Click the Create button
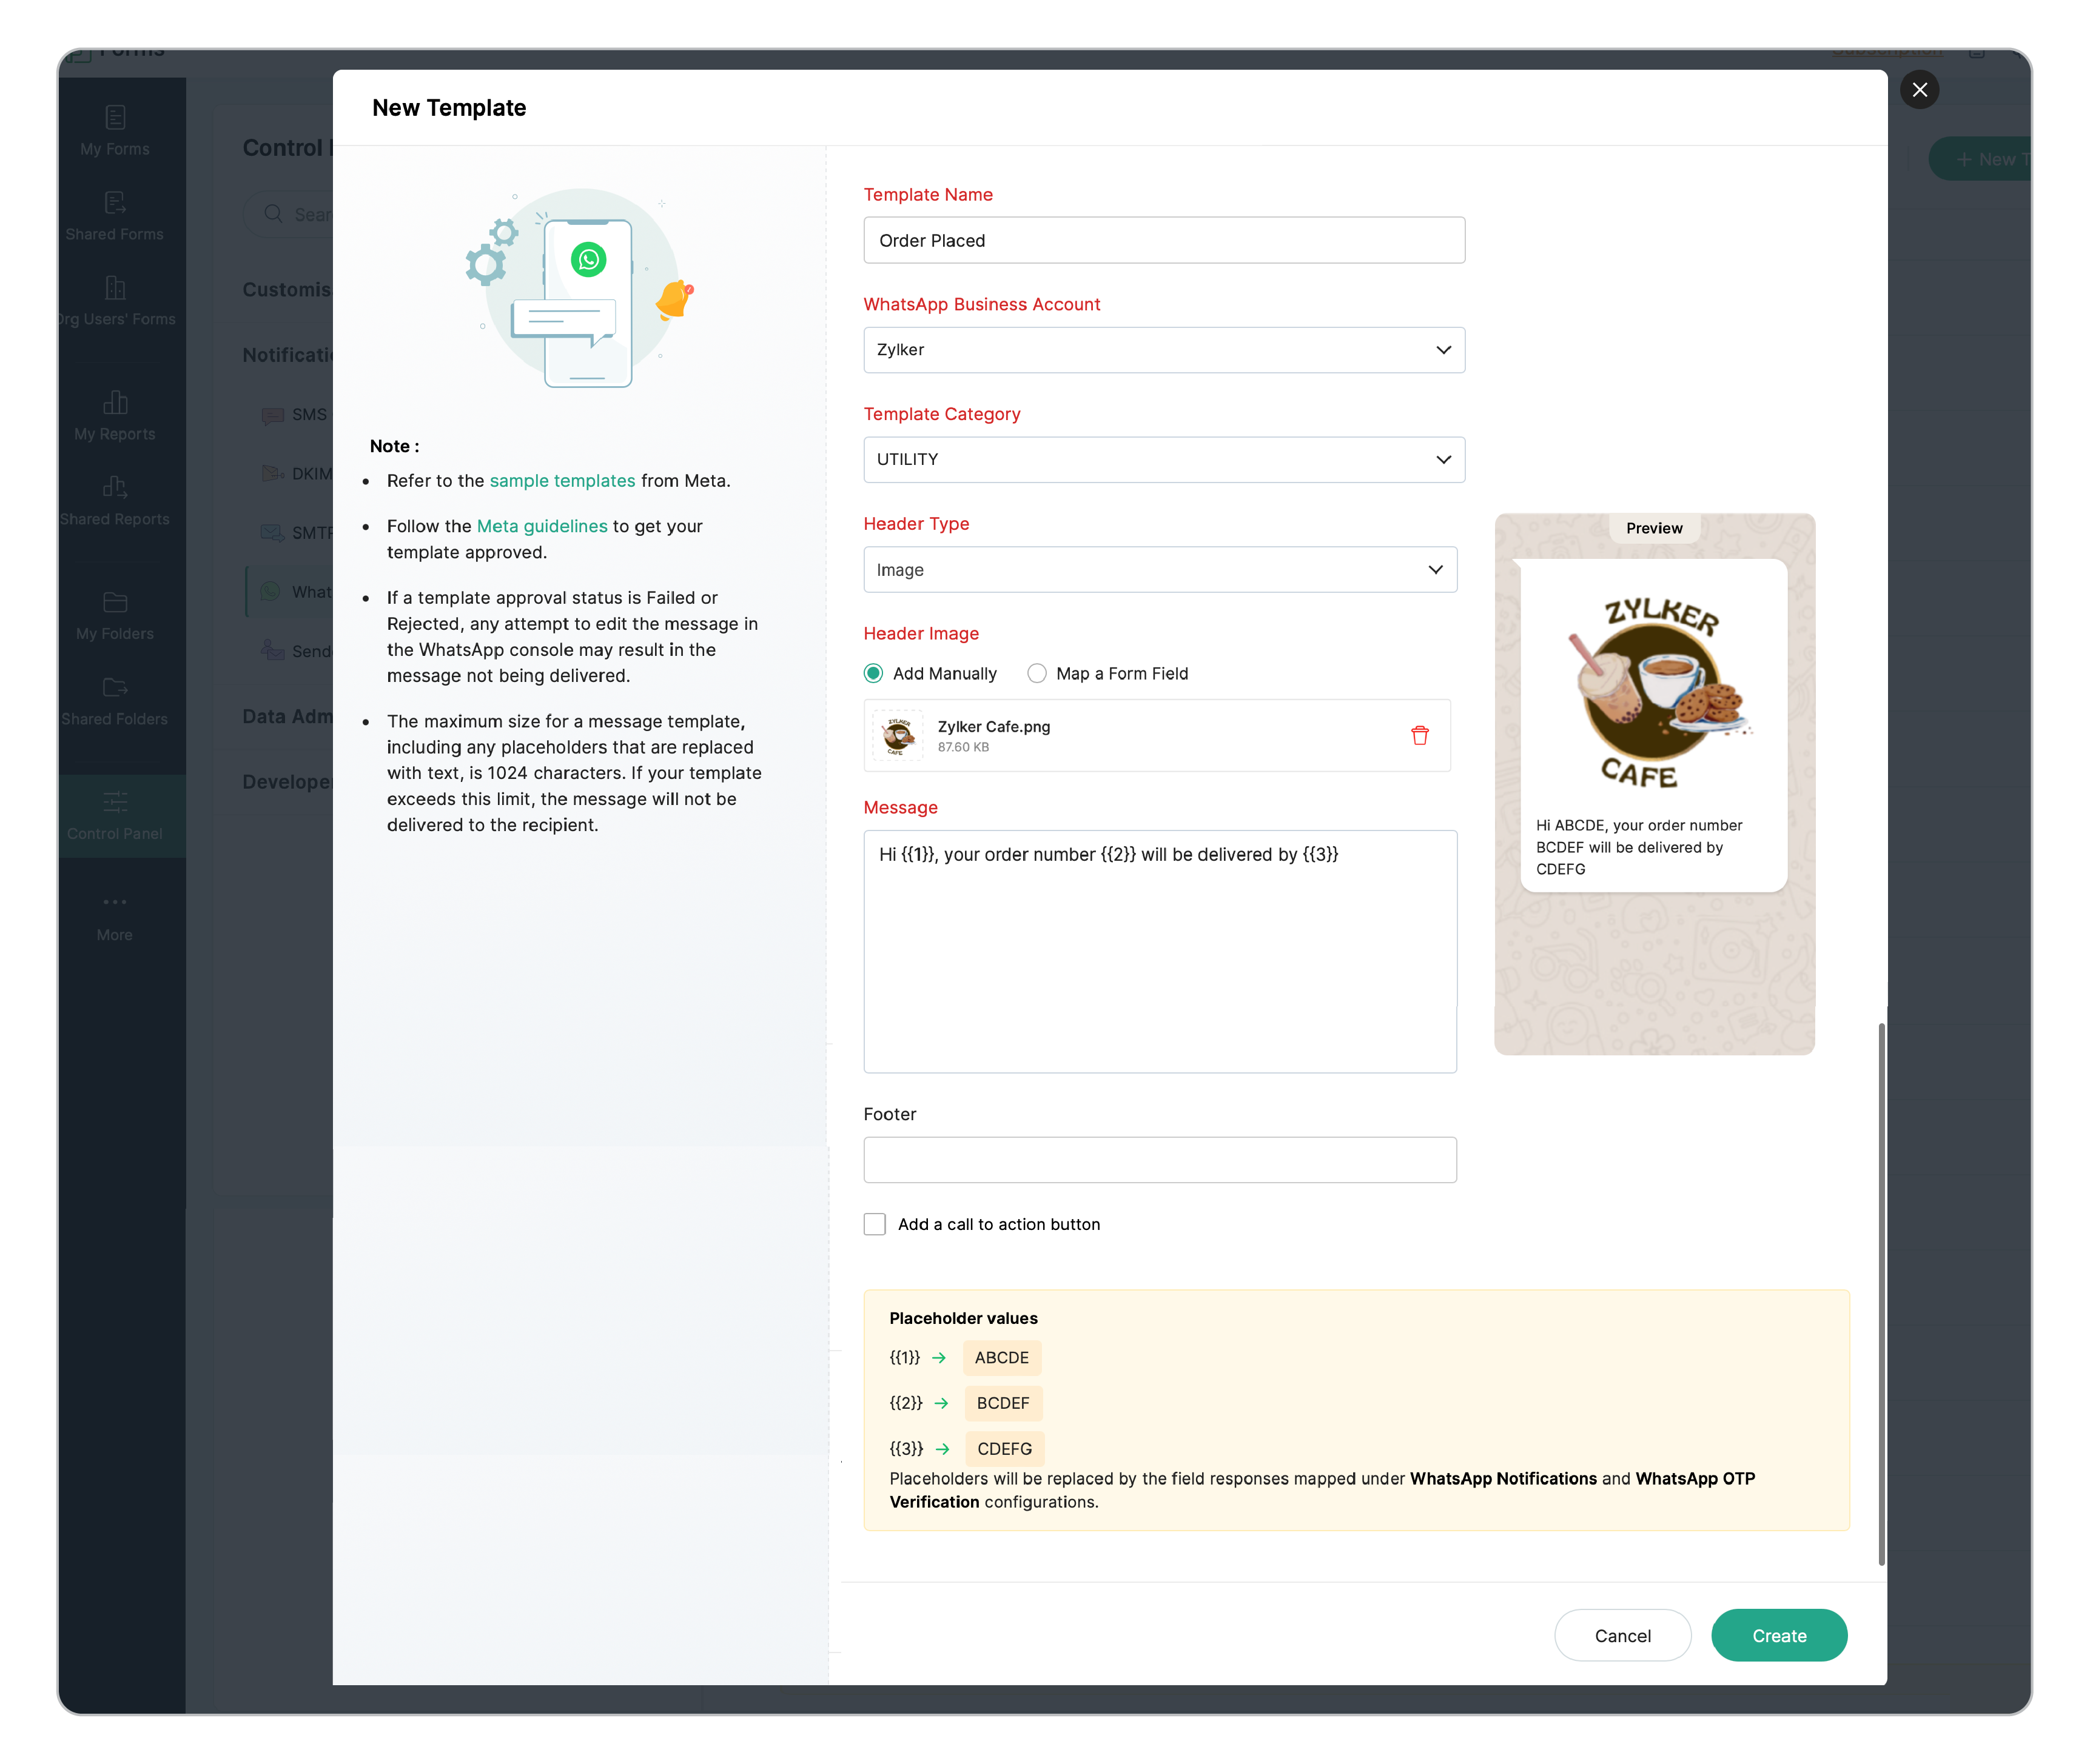 (x=1778, y=1636)
